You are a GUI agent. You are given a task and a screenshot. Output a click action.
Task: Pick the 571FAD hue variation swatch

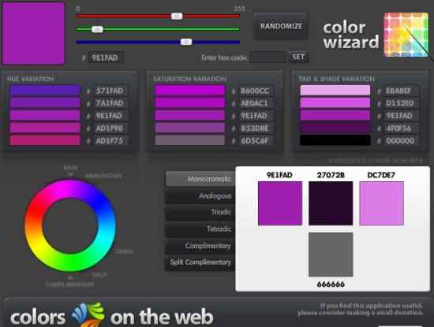click(x=45, y=91)
